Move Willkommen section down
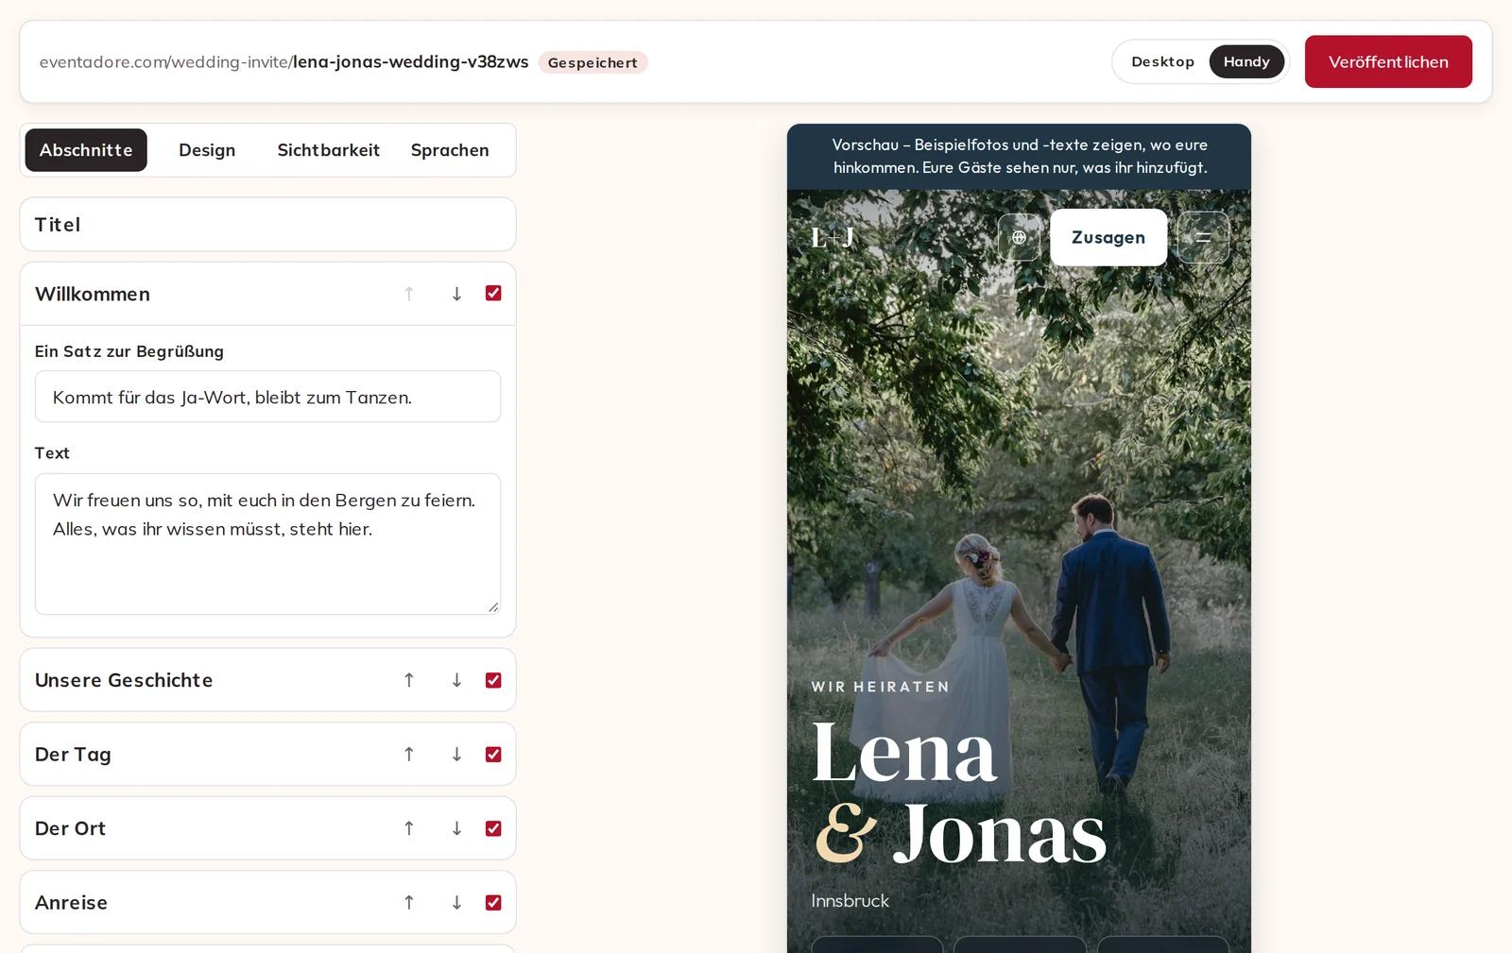This screenshot has width=1512, height=953. pos(456,294)
